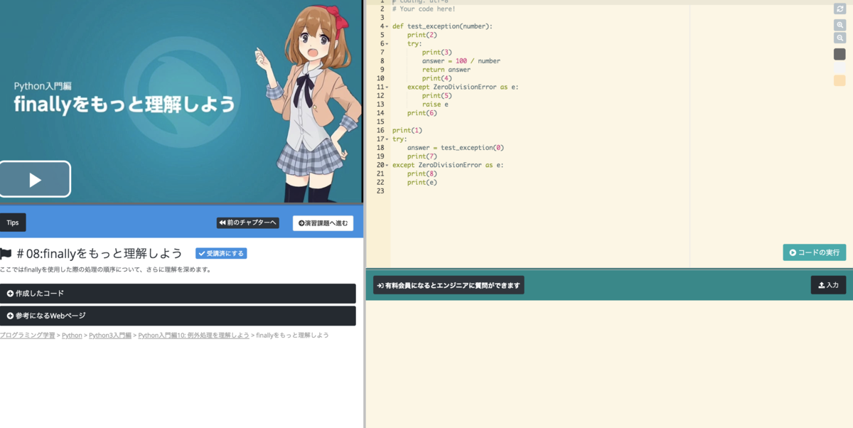The image size is (853, 428).
Task: Go to 前のチャプターへ
Action: tap(247, 223)
